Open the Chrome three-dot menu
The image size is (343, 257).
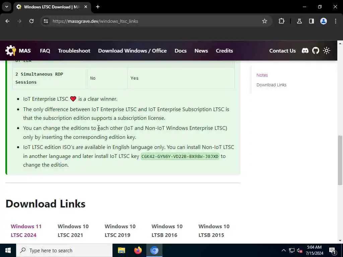[336, 21]
